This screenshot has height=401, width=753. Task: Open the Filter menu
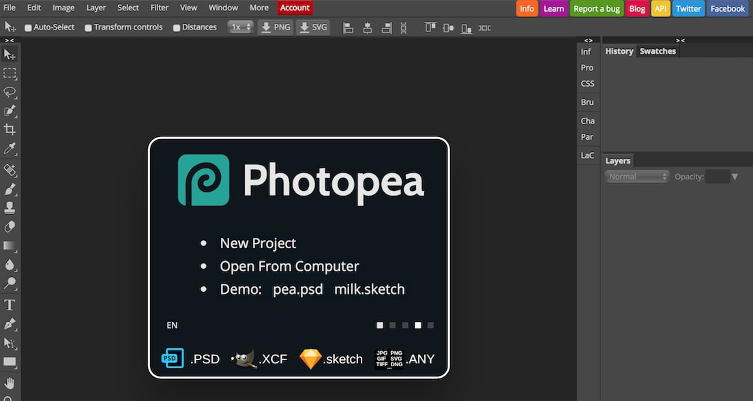pos(160,8)
